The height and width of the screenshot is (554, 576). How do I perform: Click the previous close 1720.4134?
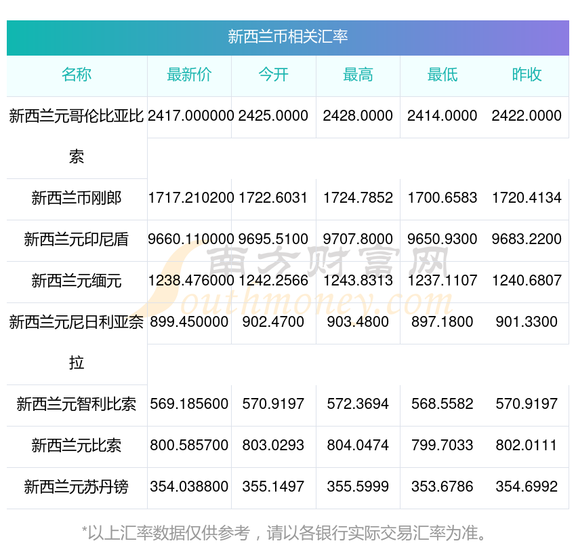click(527, 198)
